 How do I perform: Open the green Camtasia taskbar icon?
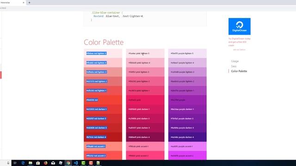coord(83,163)
